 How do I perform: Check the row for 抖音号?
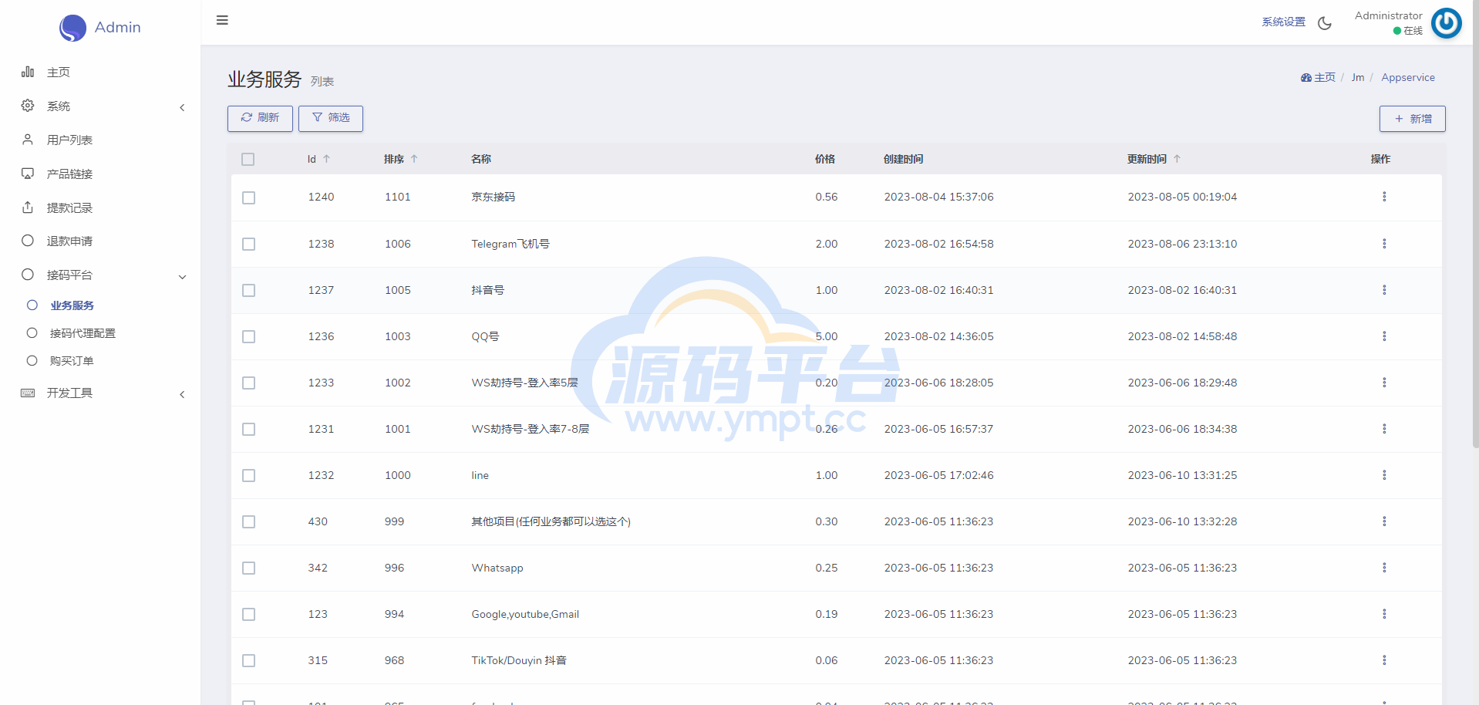pyautogui.click(x=248, y=291)
